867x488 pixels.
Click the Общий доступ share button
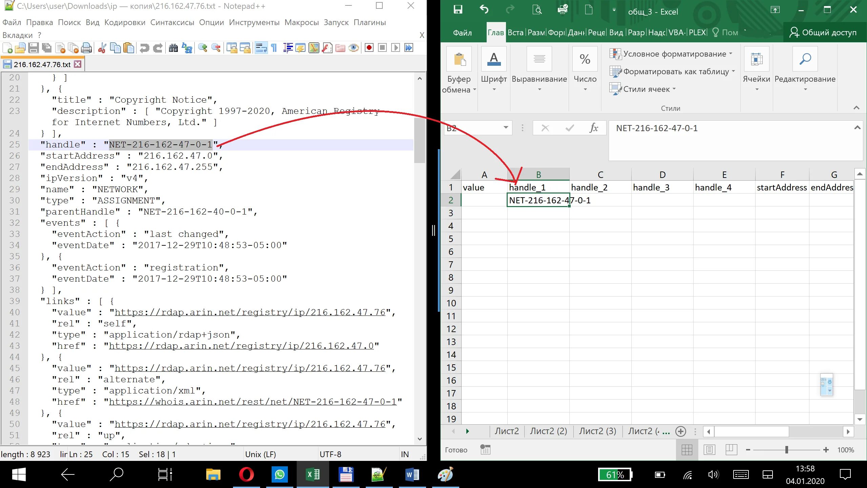tap(823, 33)
